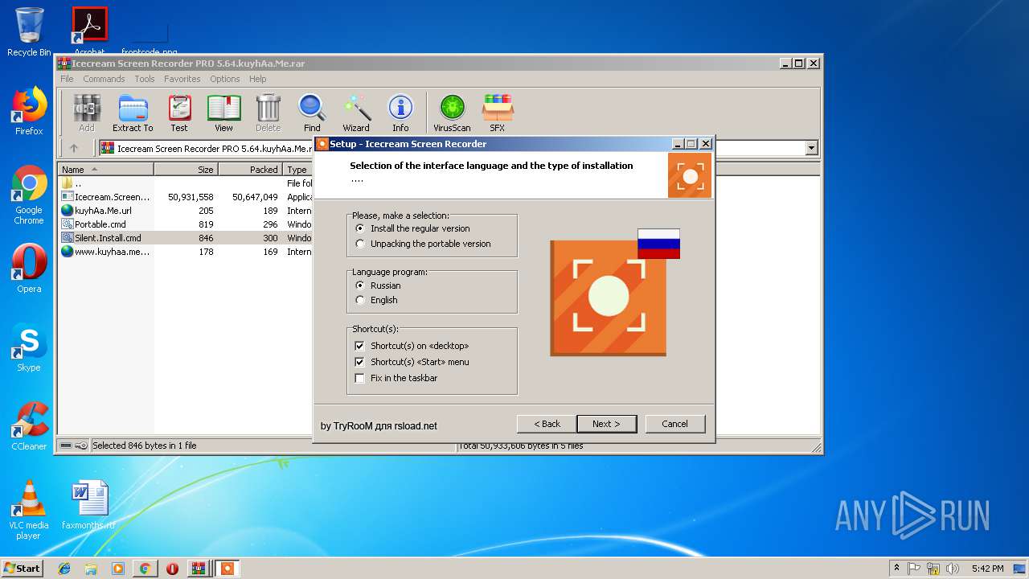Sort file list by Packed column
Viewport: 1029px width, 579px height.
coord(250,170)
